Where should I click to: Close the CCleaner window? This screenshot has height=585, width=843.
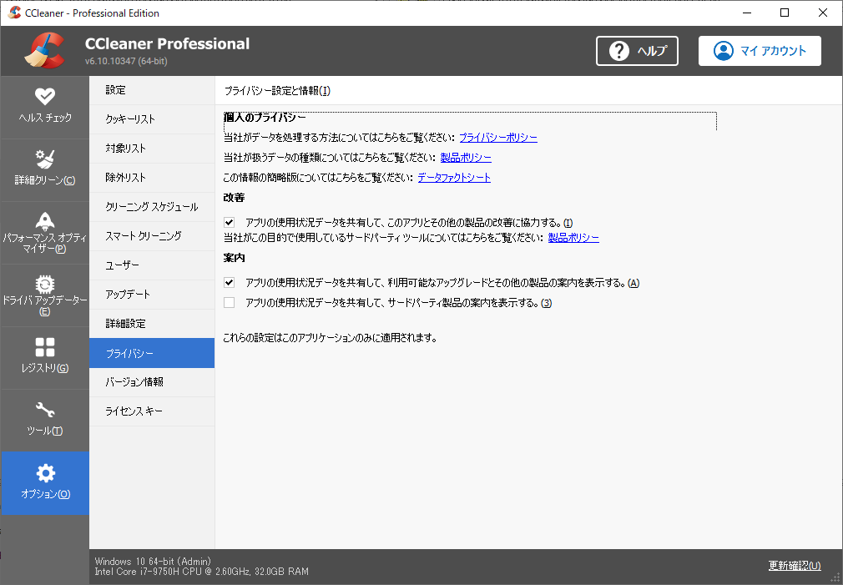click(823, 13)
